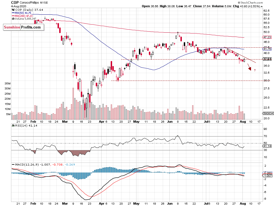Viewport: 274px width, 206px height.
Task: Click the COP ticker symbol in the header
Action: coord(15,2)
